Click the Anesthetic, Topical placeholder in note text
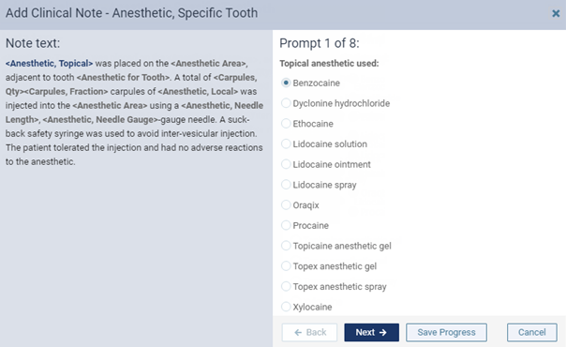 pos(49,64)
